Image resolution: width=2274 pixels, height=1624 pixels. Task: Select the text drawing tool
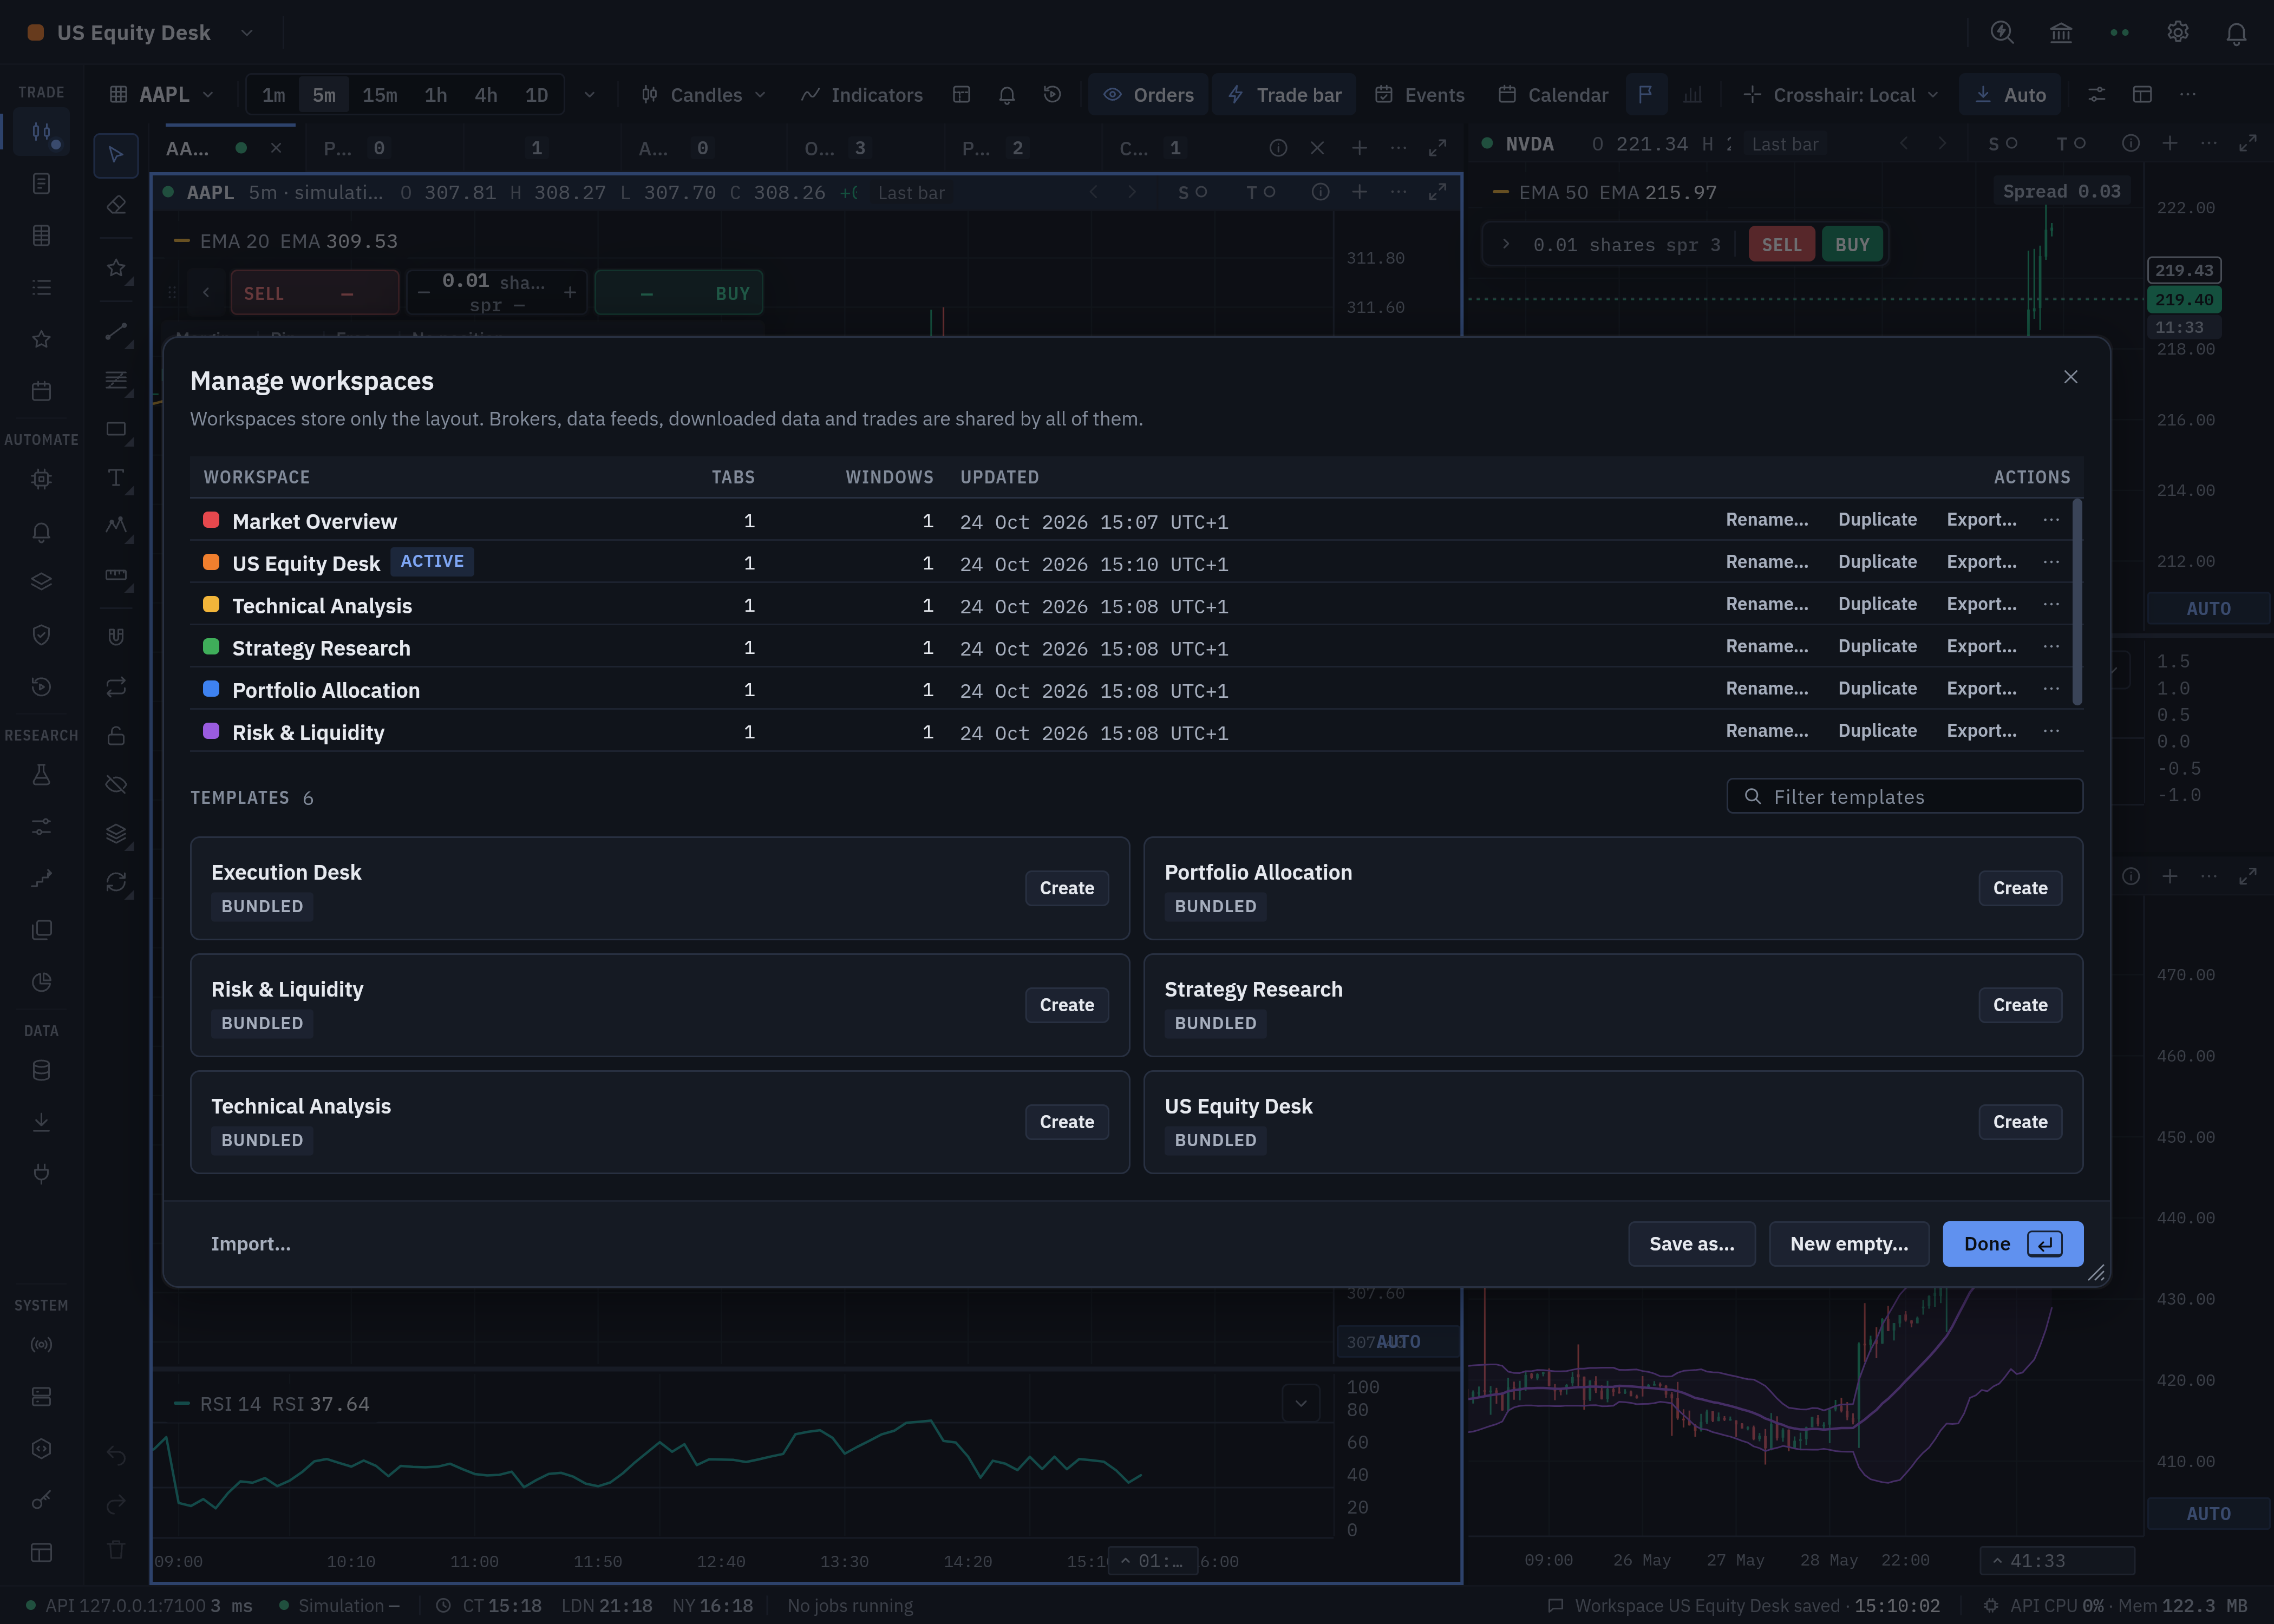[116, 477]
